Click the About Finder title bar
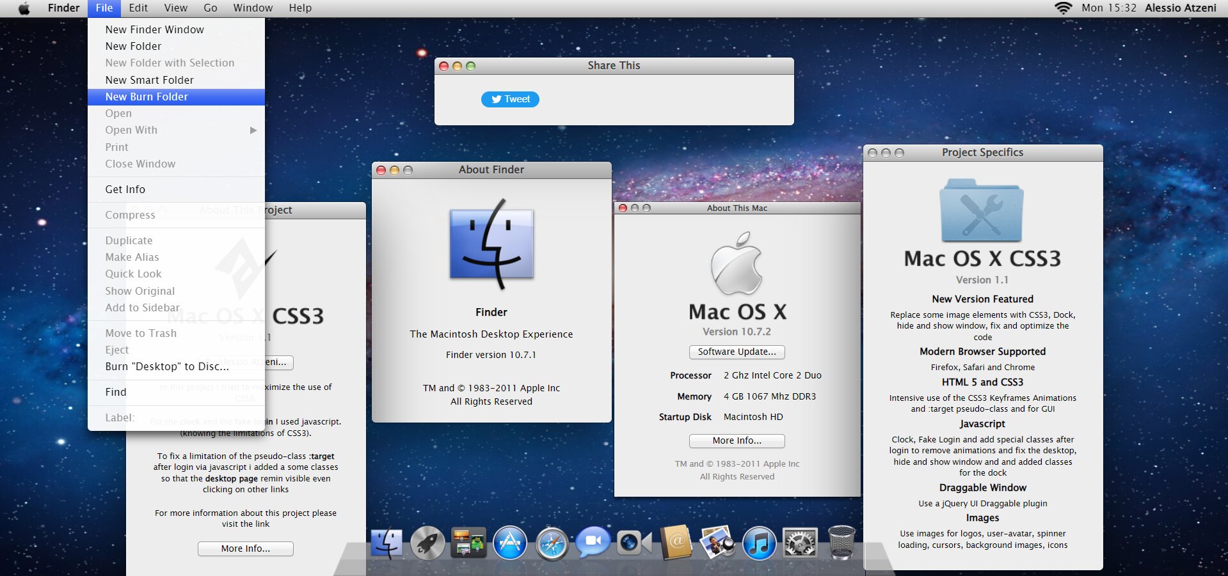Viewport: 1228px width, 576px height. point(491,170)
